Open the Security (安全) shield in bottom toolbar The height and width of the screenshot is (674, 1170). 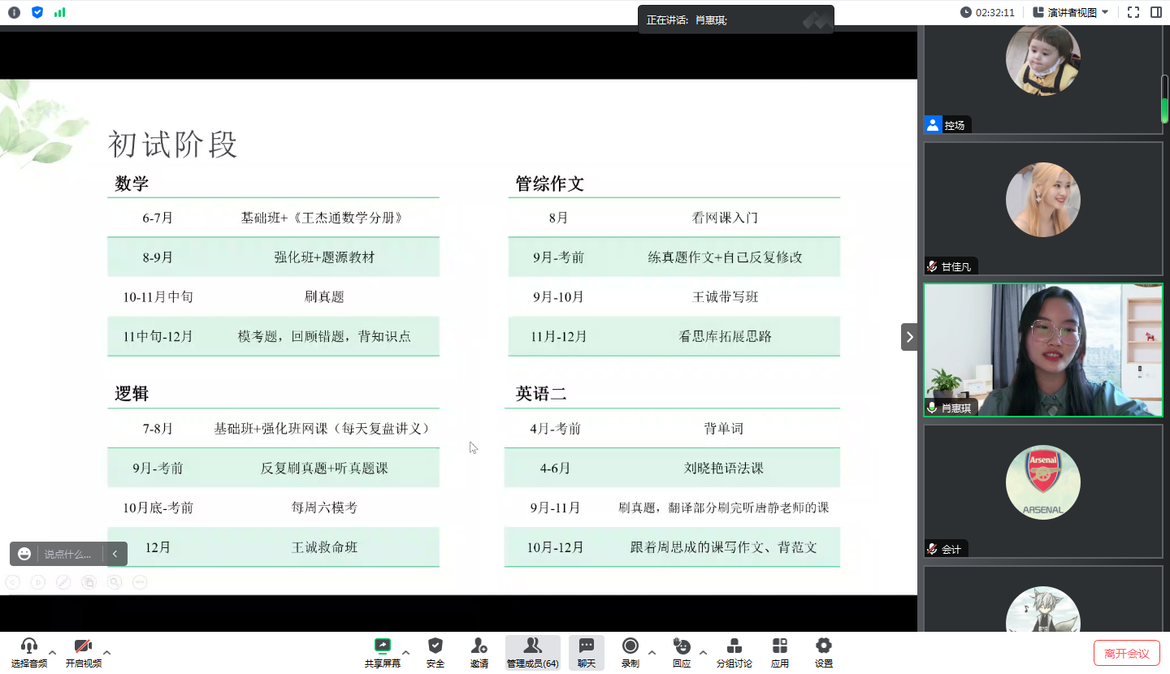coord(435,652)
